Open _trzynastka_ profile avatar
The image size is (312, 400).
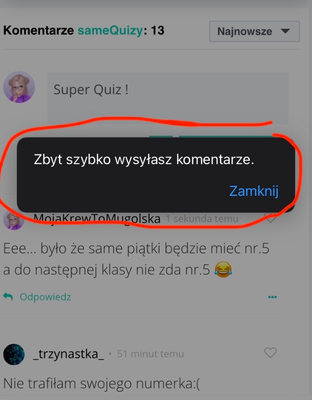[14, 354]
